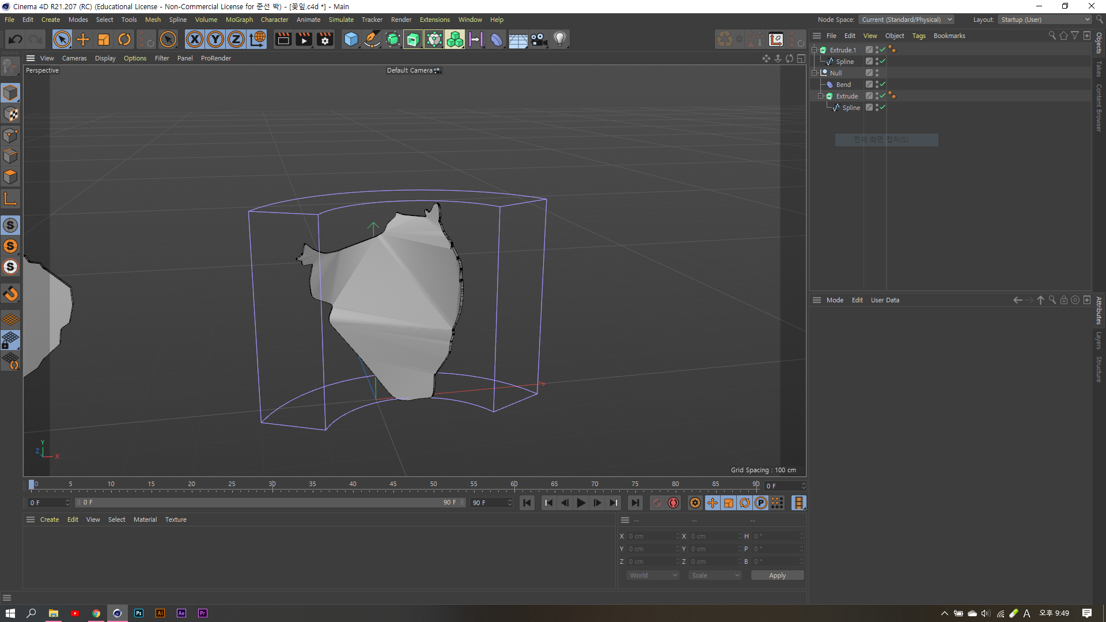
Task: Toggle visibility of Bend object
Action: click(x=877, y=84)
